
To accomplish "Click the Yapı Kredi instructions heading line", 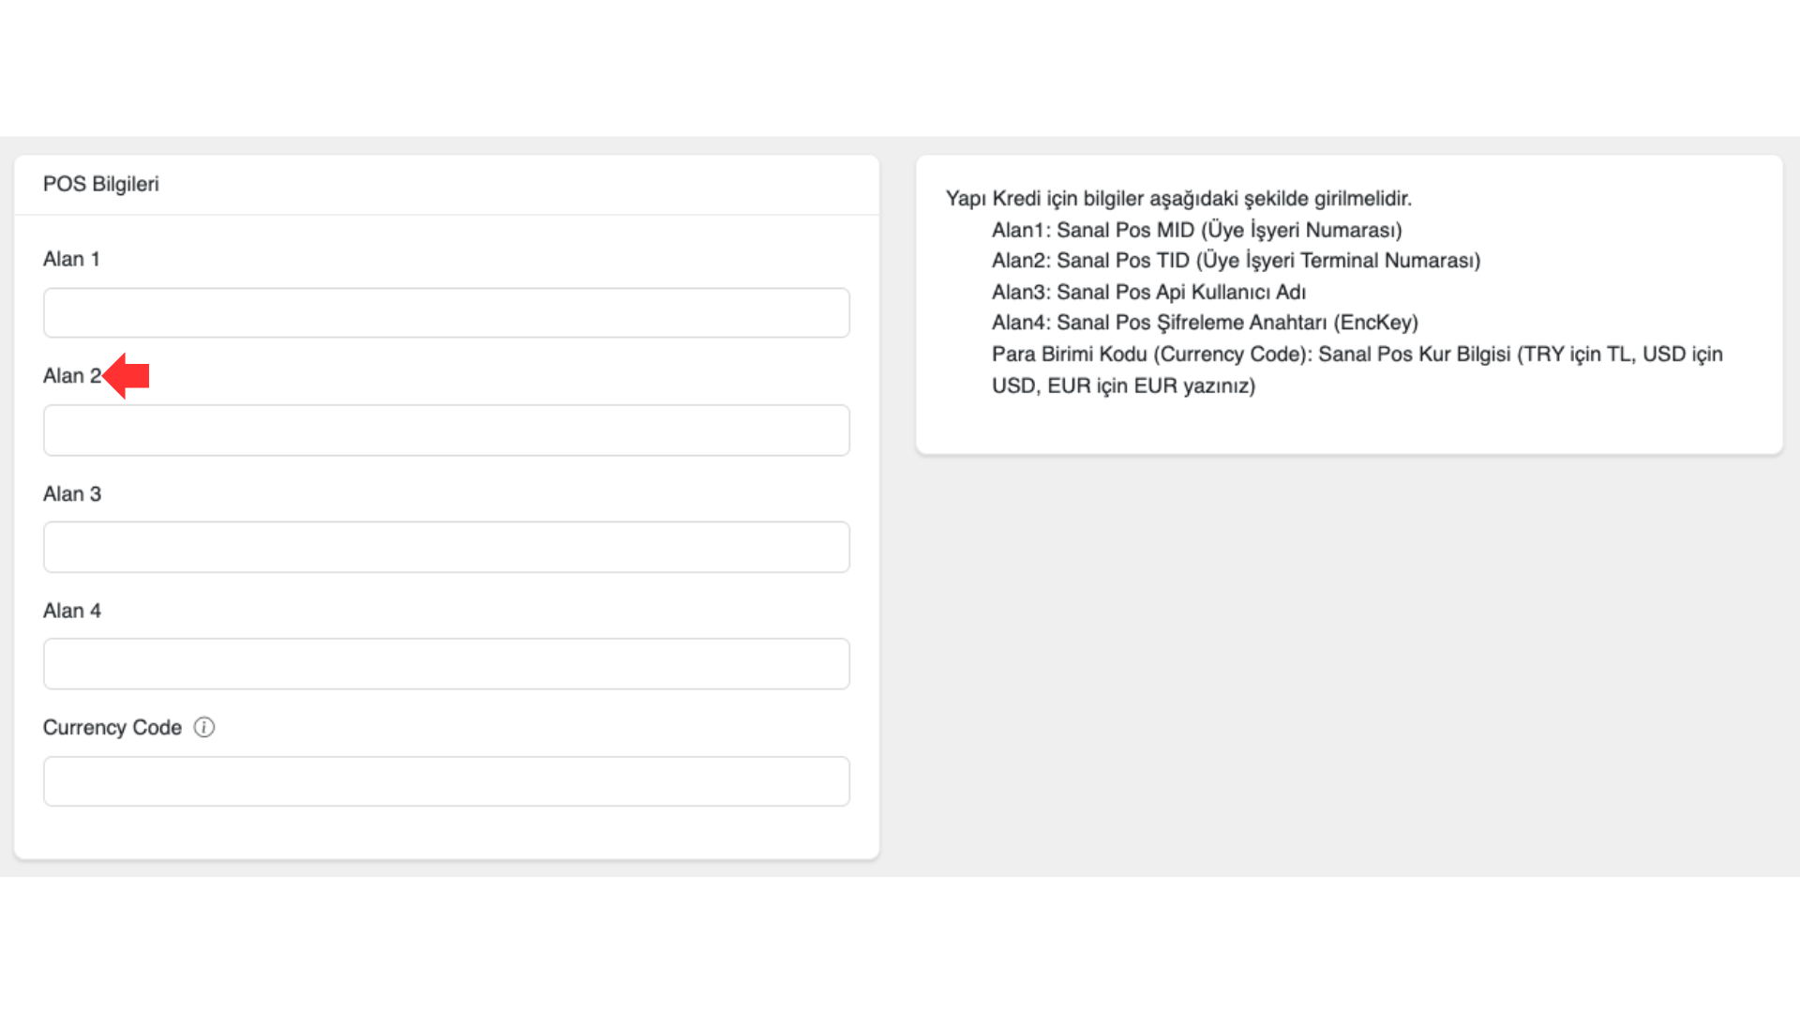I will pyautogui.click(x=1178, y=199).
